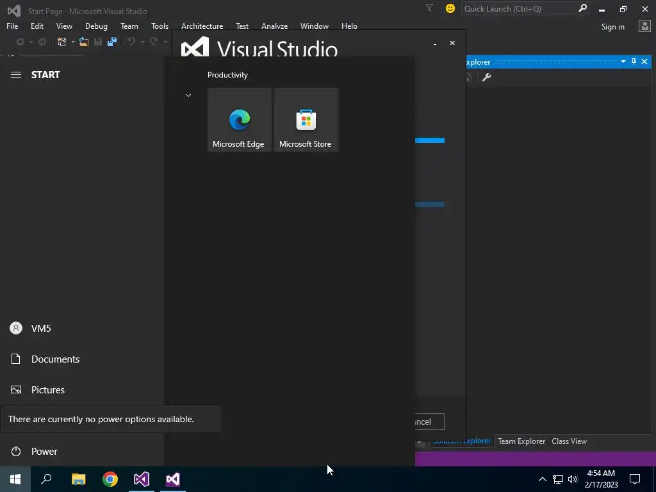Click the Windows Start button on taskbar
This screenshot has height=492, width=656.
pos(15,479)
